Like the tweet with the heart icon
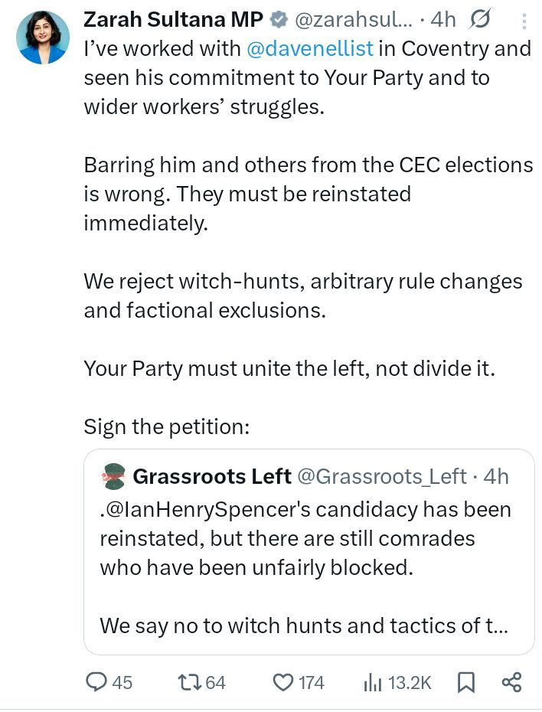542x712 pixels. click(x=284, y=681)
